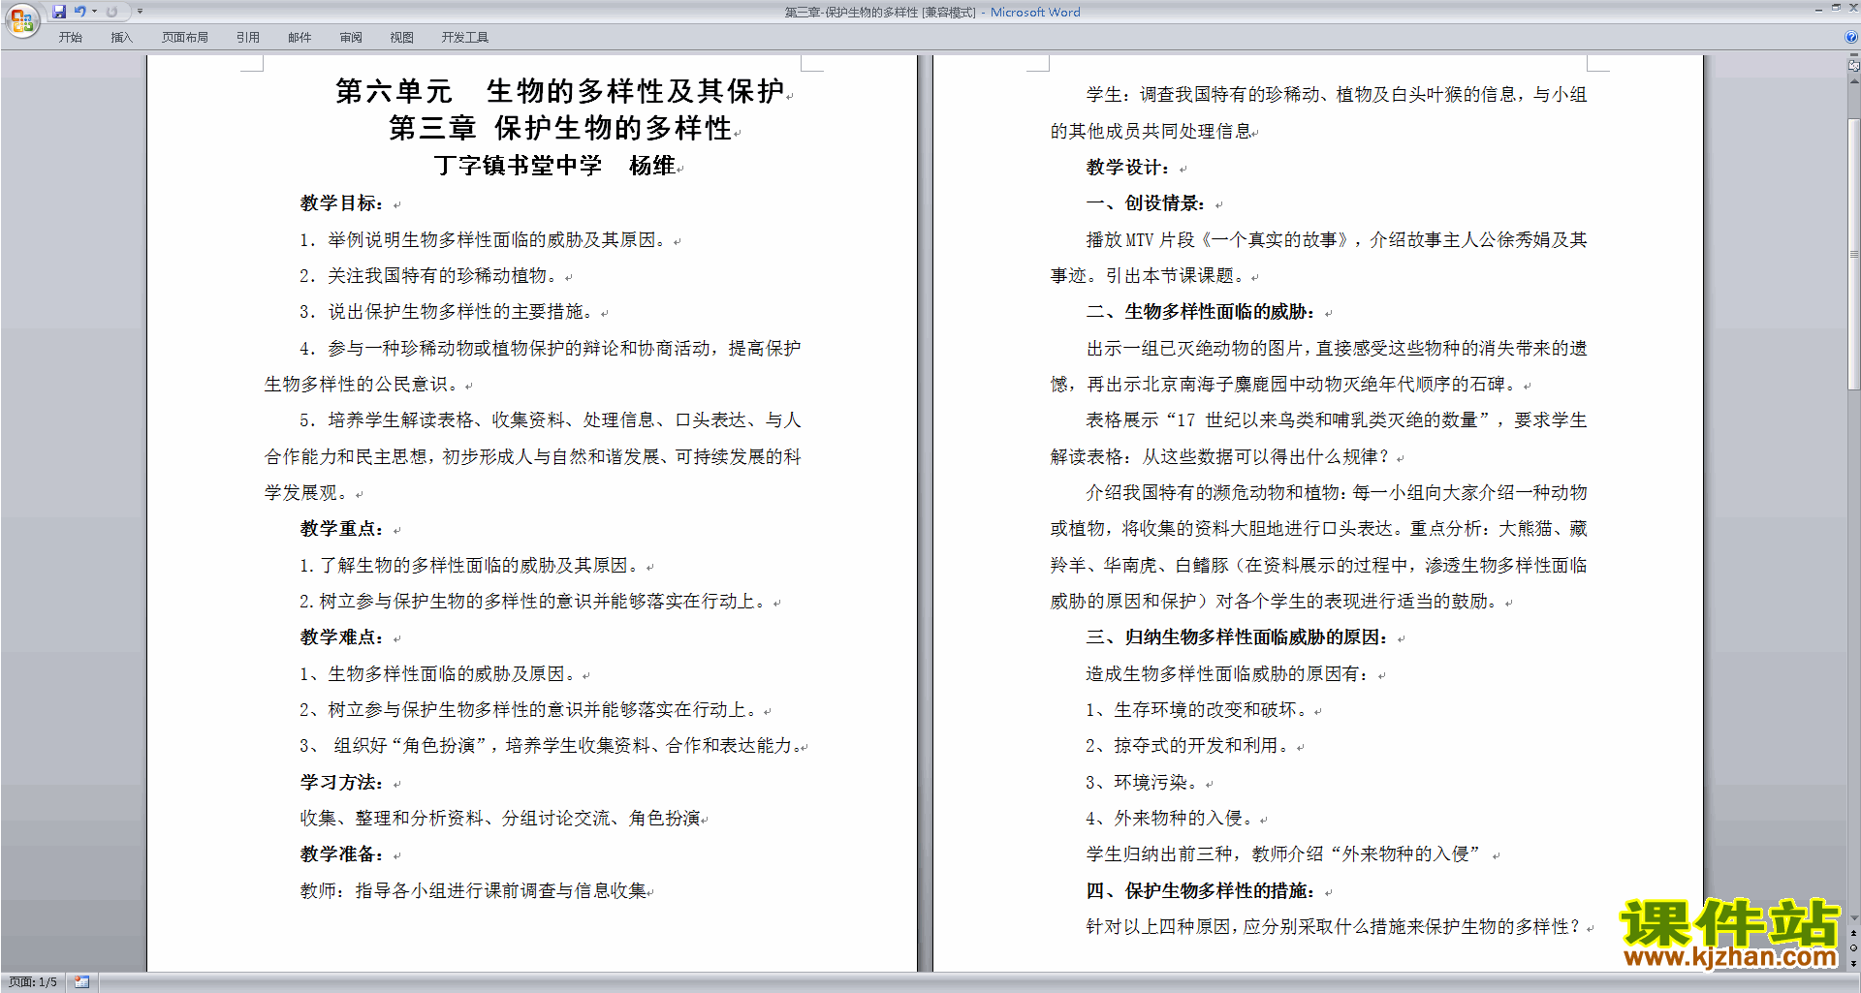Click the line 2. 关注我国特有的珍稀动植物。

pos(429,276)
